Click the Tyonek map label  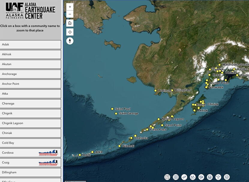[x=218, y=69]
